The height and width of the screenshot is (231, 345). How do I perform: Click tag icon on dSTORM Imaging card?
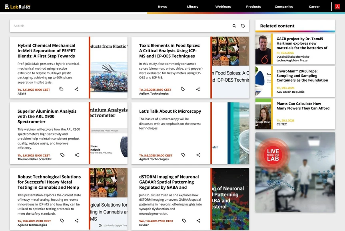point(184,221)
